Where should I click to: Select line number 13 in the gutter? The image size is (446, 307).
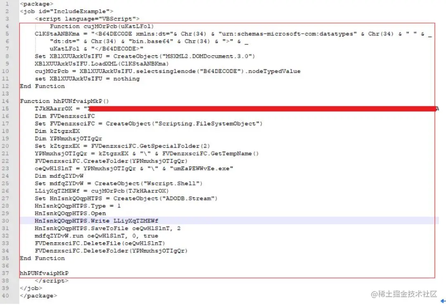coord(5,94)
